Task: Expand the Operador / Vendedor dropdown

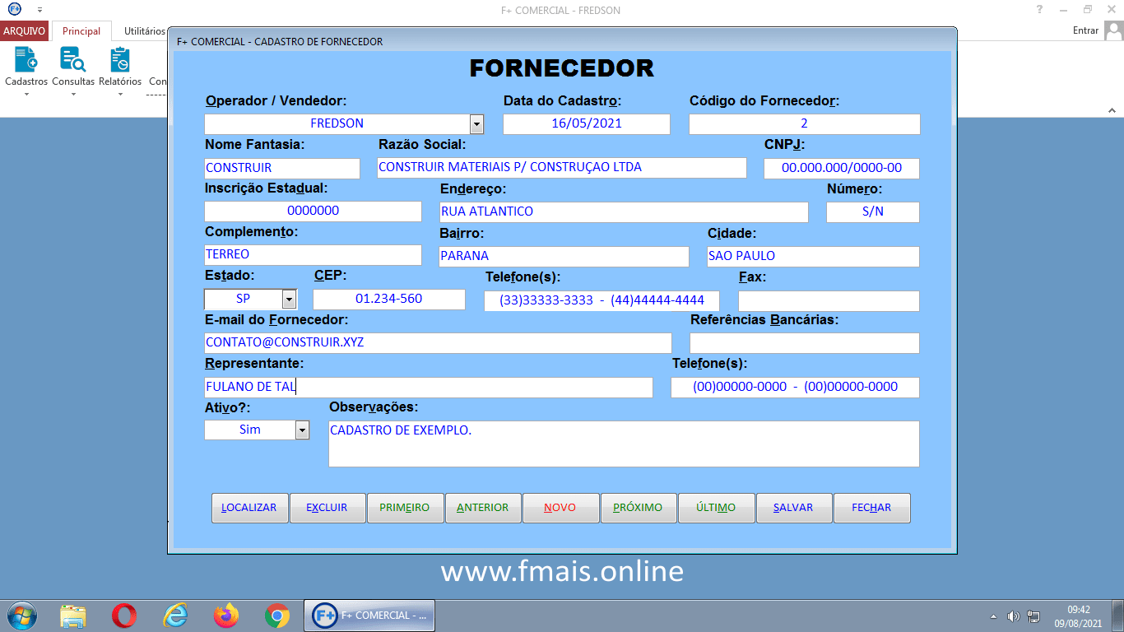Action: coord(478,123)
